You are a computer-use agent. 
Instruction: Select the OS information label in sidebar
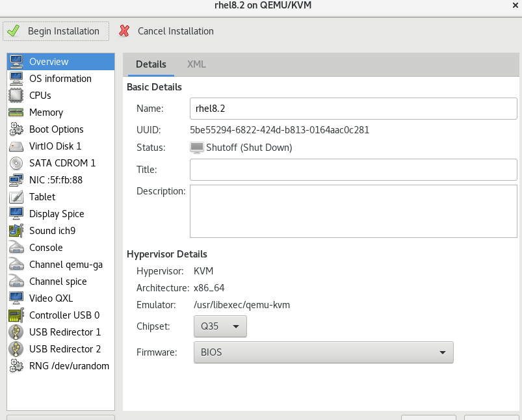[60, 79]
